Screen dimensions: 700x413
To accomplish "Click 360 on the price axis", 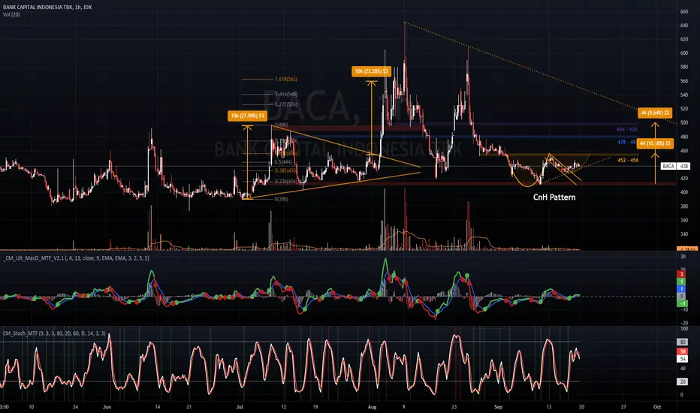I will 684,220.
